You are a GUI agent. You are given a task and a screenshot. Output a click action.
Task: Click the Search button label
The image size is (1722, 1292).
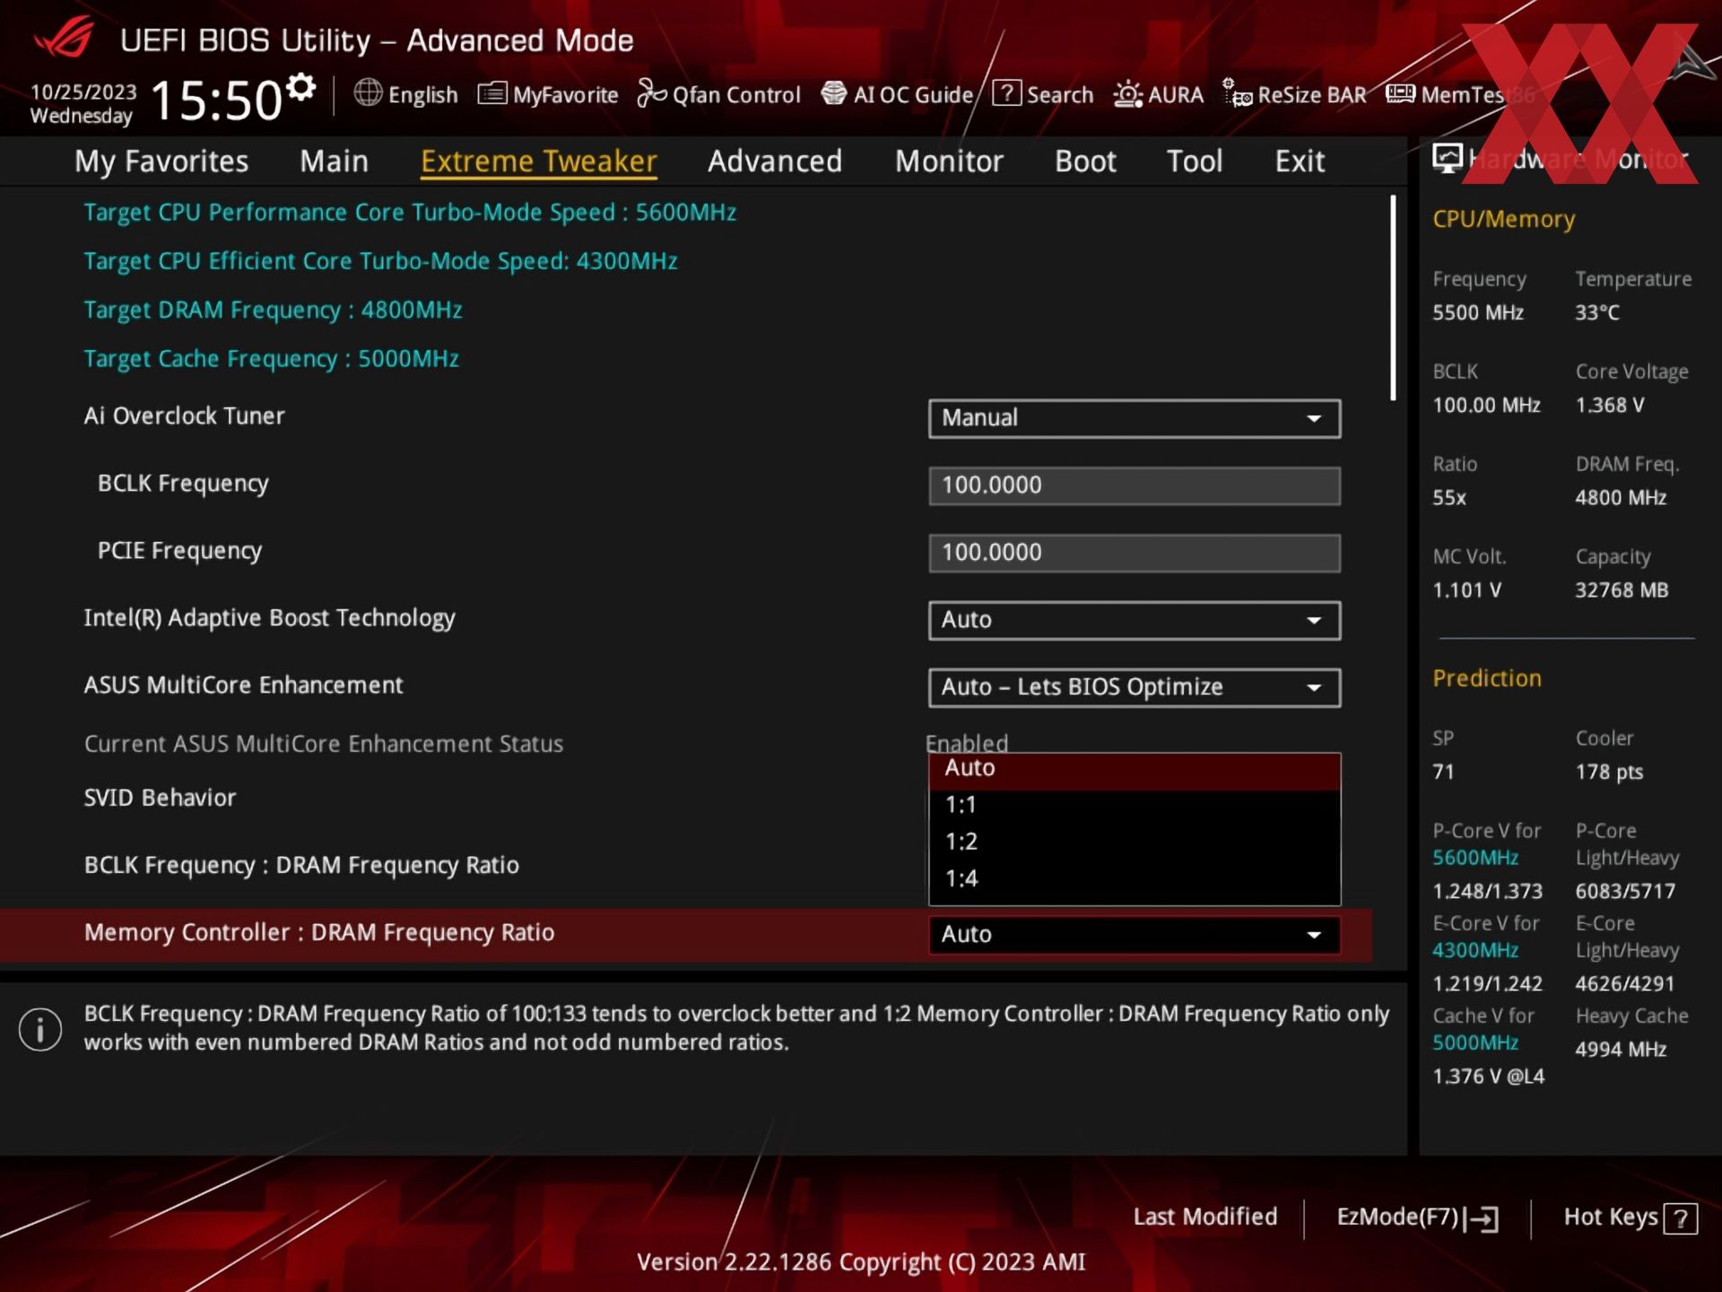pos(1059,94)
